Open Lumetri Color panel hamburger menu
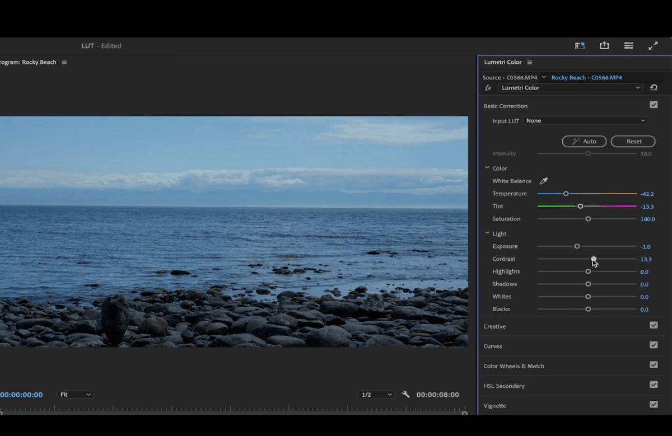Screen dimensions: 672x436 click(530, 62)
